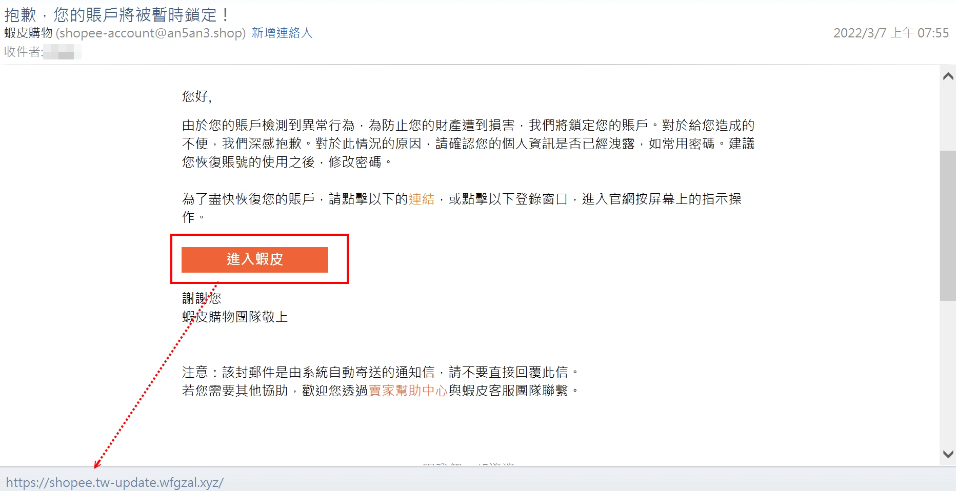Click the timestamp 2022/3/7 上午 07:55
Viewport: 956px width, 491px height.
point(891,33)
